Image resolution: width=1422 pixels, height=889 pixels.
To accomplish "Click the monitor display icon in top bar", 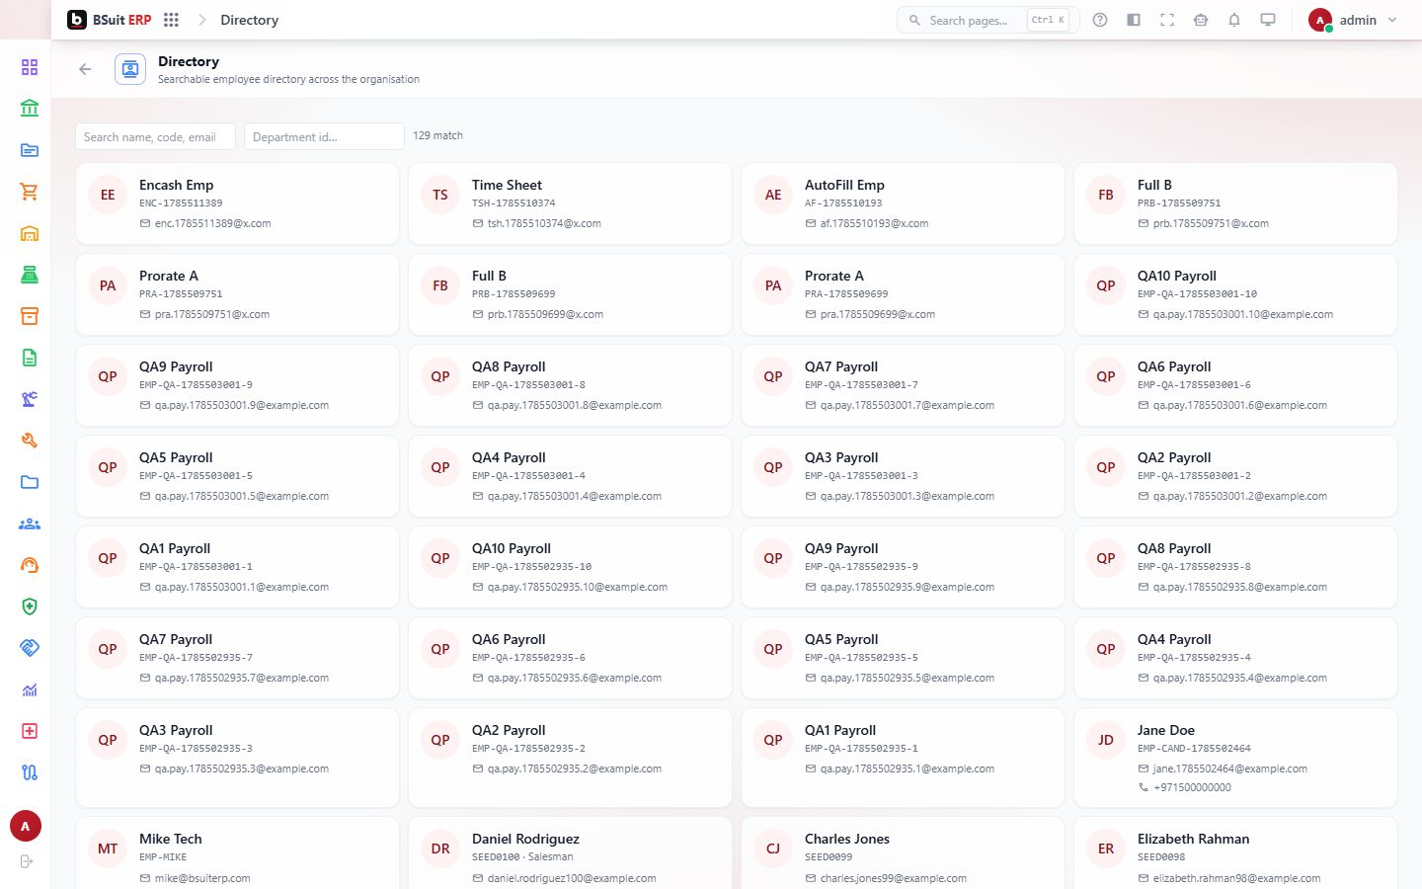I will (1268, 20).
